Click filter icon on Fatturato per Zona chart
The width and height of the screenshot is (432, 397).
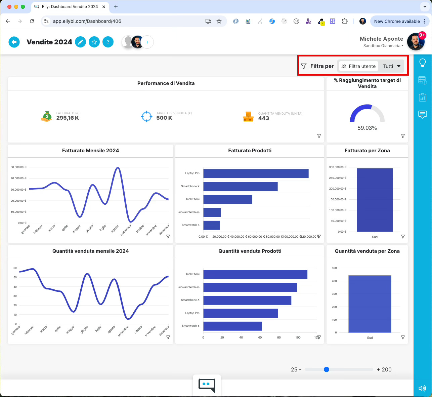(403, 236)
